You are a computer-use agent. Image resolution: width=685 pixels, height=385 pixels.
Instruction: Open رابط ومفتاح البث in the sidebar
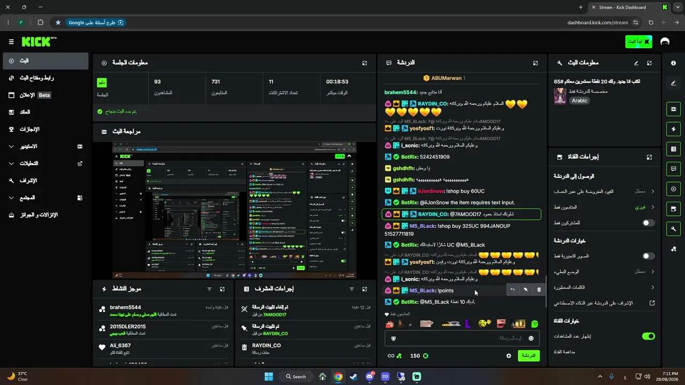(x=45, y=78)
